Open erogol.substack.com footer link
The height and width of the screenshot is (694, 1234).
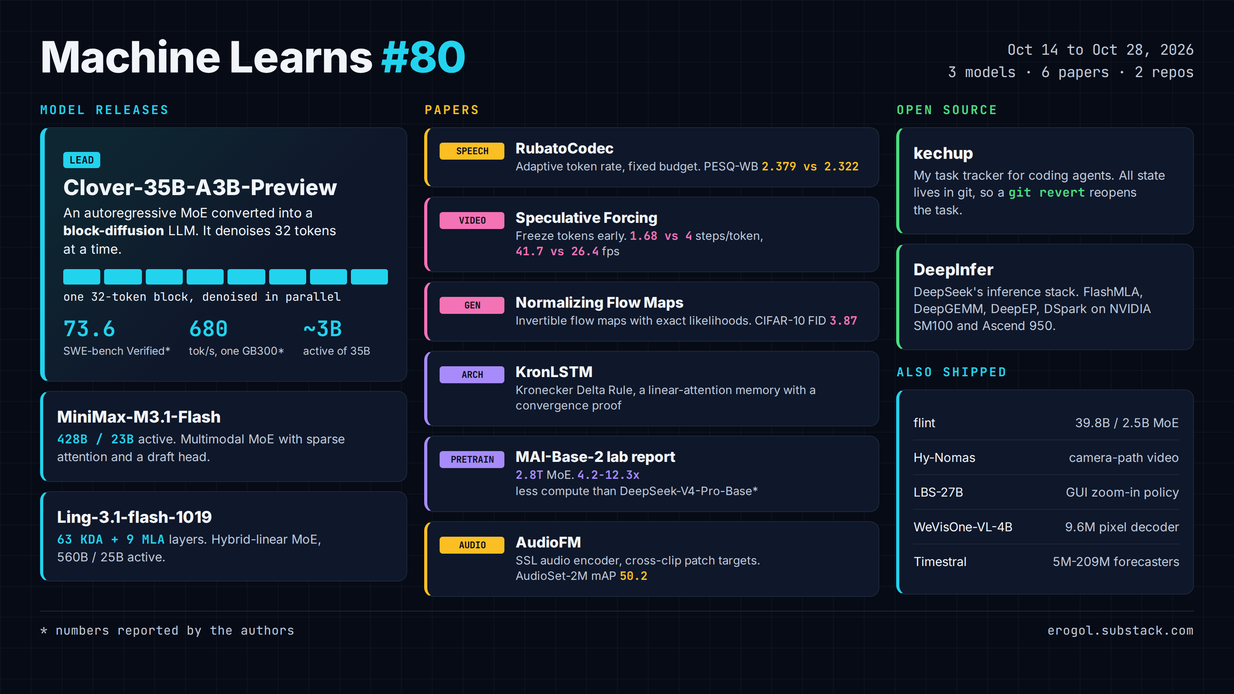point(1120,630)
